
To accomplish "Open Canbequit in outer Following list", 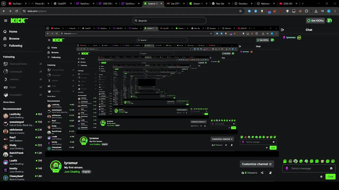I will [x=23, y=72].
